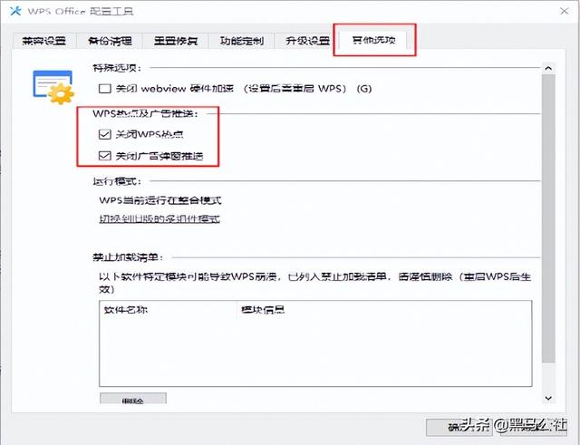Click the scroll-down arrow of the options panel
580x445 pixels.
point(548,398)
